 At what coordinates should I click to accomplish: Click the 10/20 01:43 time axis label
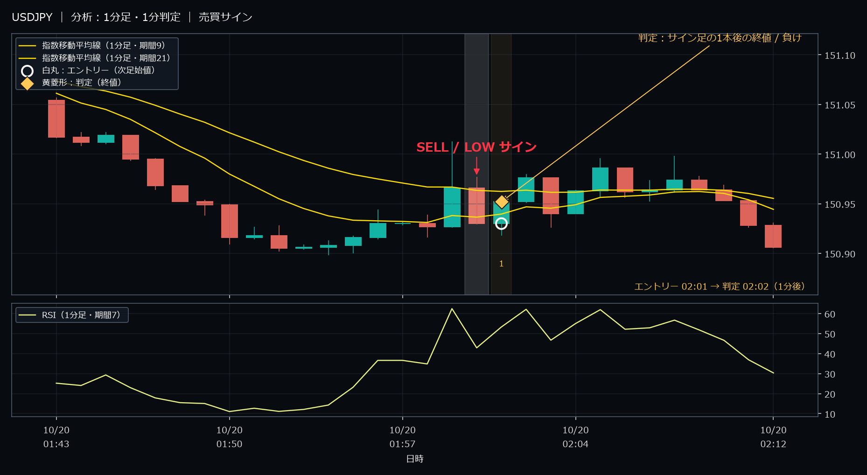click(56, 437)
